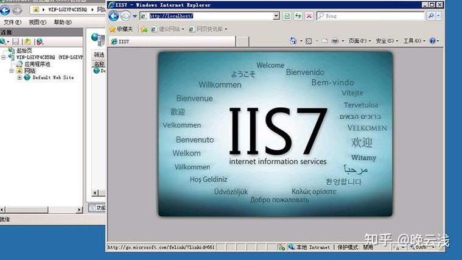
Task: Open the address bar dropdown list
Action: 276,16
